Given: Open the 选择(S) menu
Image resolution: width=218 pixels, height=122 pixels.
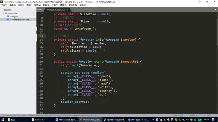Looking at the screenshot, I should point(21,5).
